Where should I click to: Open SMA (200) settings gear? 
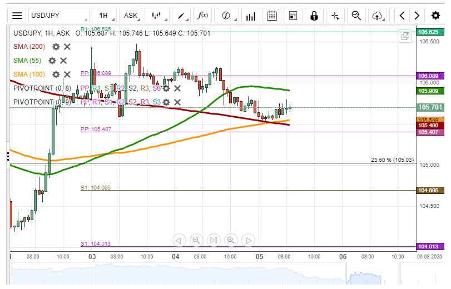[x=56, y=47]
